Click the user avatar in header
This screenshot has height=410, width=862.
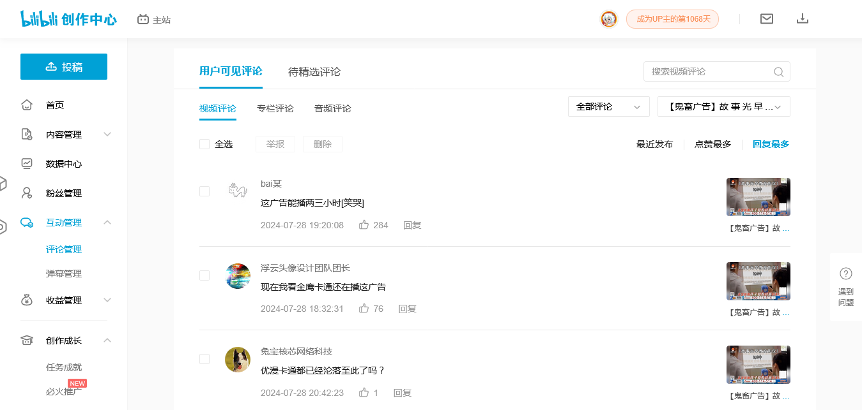point(609,19)
